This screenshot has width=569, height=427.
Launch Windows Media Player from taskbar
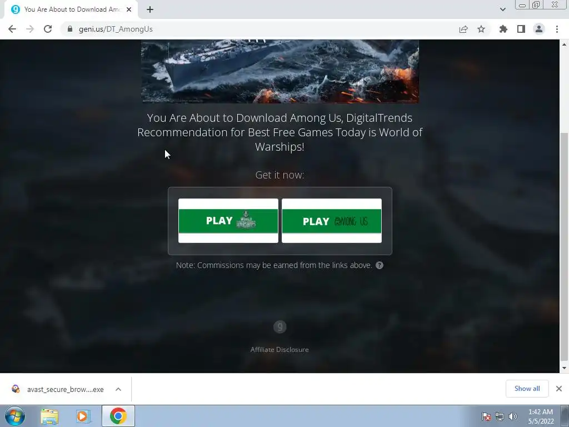[x=83, y=416]
